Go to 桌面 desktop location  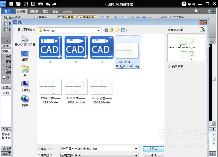pos(25,56)
